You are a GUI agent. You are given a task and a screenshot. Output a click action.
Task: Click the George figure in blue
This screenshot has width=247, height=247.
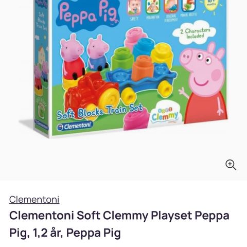pyautogui.click(x=97, y=54)
